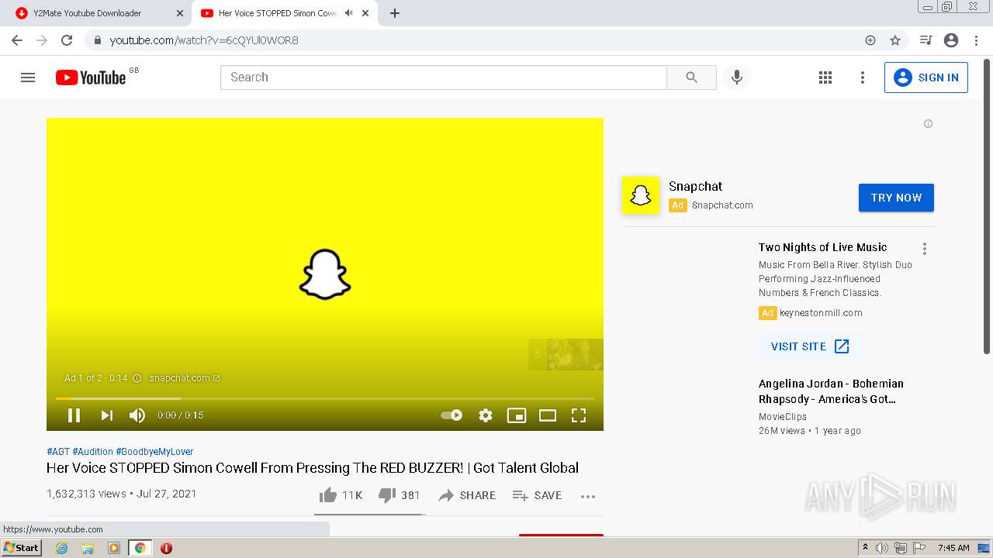The width and height of the screenshot is (993, 558).
Task: Dislike the video thumbs down
Action: [399, 495]
